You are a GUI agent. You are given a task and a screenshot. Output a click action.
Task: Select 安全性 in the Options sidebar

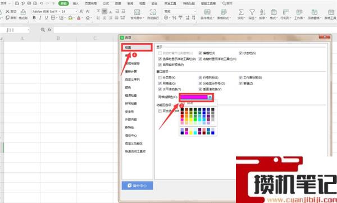point(129,112)
